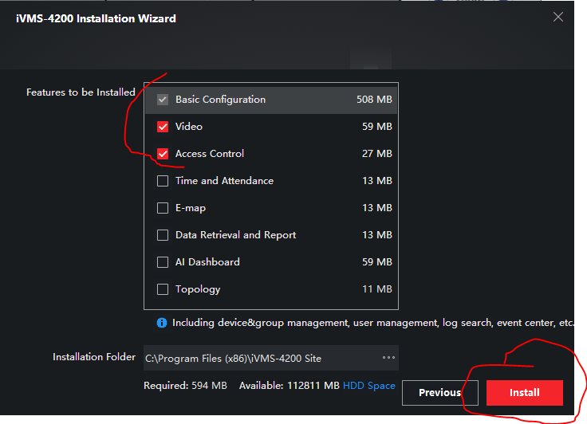Enable the Time and Attendance checkbox
587x424 pixels.
tap(163, 181)
